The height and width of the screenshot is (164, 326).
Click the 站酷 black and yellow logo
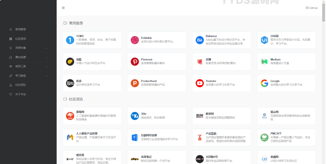(x=70, y=62)
